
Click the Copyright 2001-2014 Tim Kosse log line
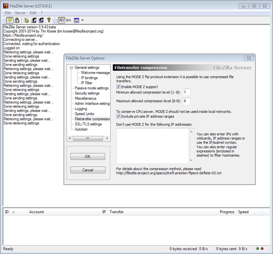pyautogui.click(x=53, y=31)
